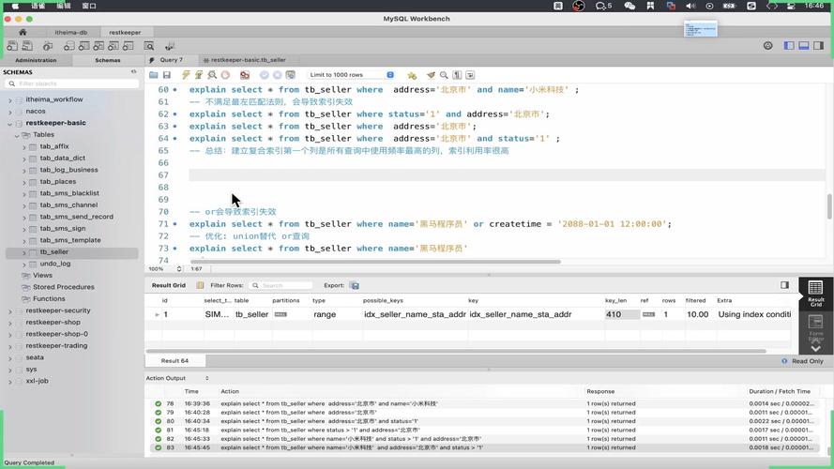Expand the itheima_workflow schema

coord(10,100)
